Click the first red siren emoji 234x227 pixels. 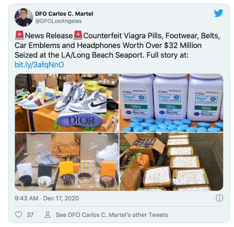19,35
